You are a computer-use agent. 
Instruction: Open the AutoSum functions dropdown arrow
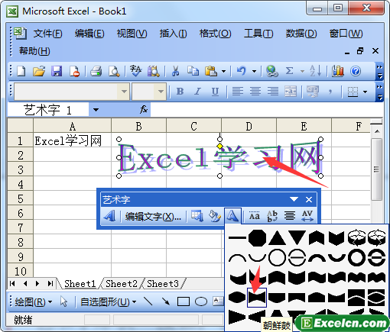tap(302, 72)
